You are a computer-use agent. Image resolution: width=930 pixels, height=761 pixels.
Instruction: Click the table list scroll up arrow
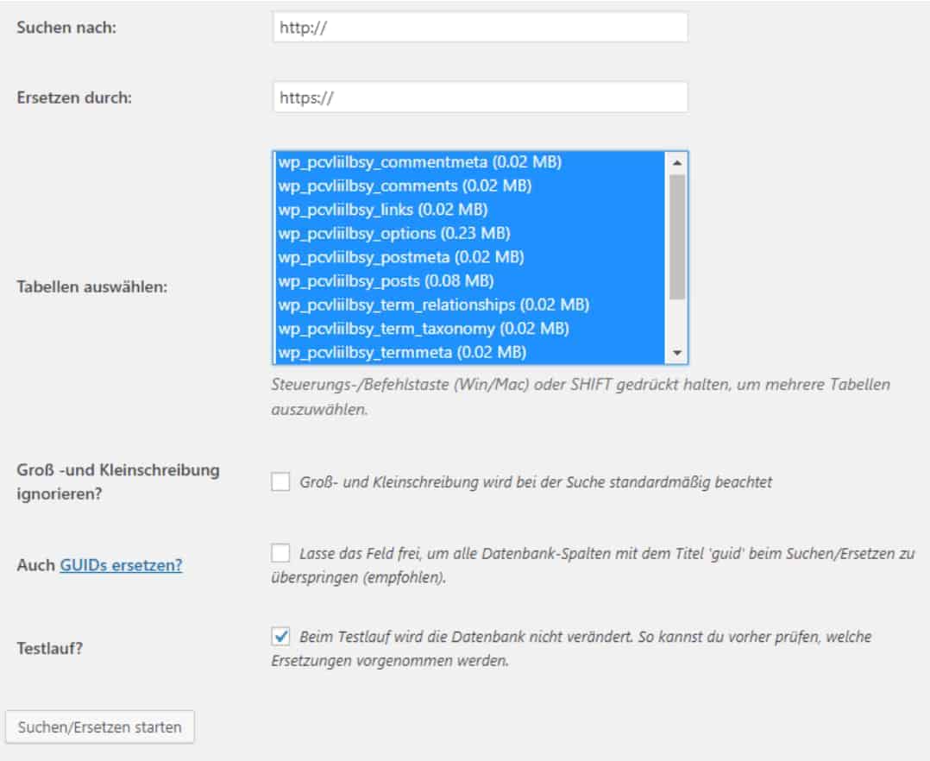click(677, 162)
